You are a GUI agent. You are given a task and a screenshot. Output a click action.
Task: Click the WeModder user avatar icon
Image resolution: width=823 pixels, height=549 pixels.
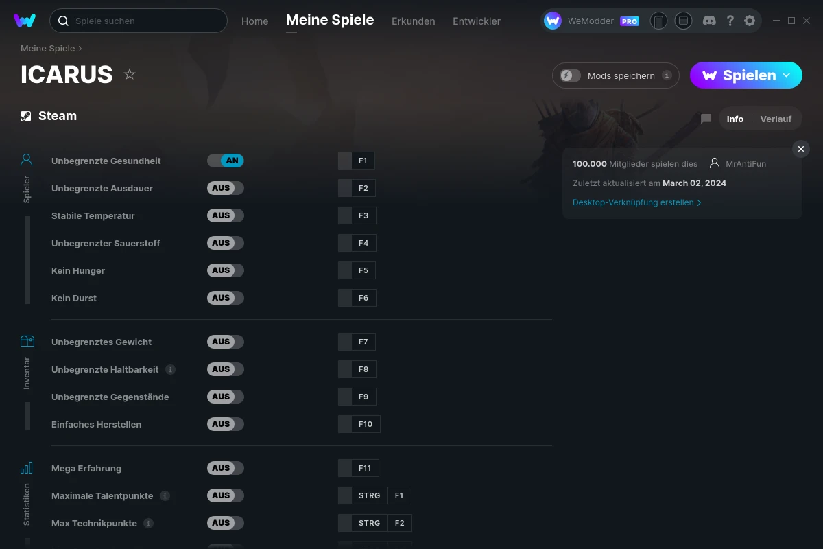[553, 21]
